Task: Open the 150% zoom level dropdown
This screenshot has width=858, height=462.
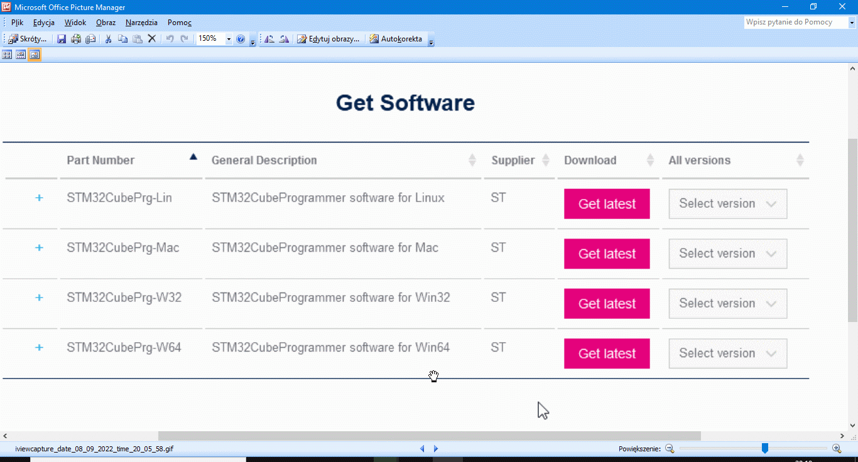Action: pyautogui.click(x=229, y=39)
